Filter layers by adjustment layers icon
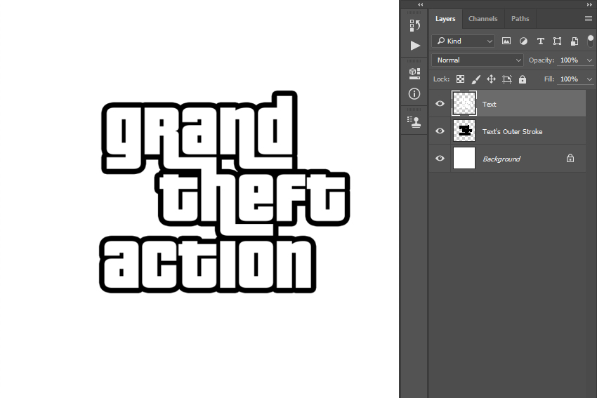The height and width of the screenshot is (398, 597). (523, 41)
